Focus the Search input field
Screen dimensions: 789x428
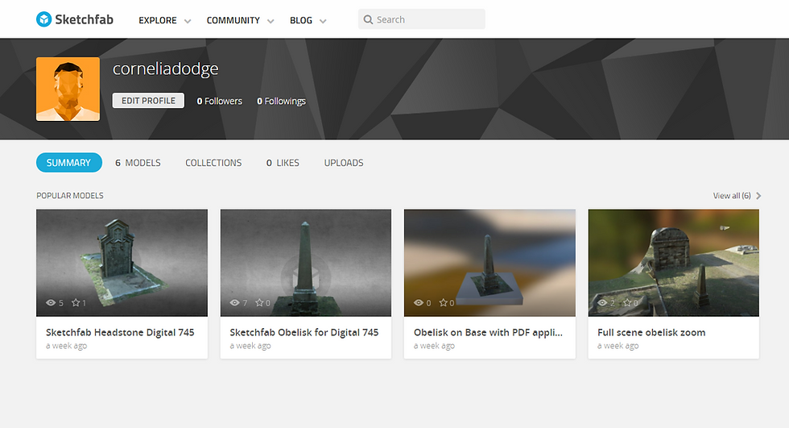[x=422, y=19]
